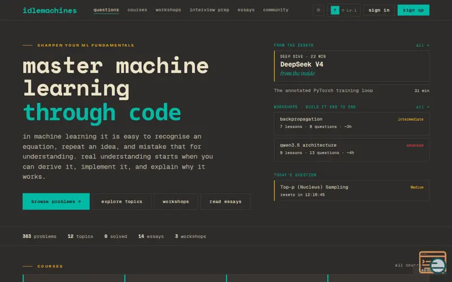Click the 12 topics stat
The height and width of the screenshot is (282, 452).
pos(80,236)
